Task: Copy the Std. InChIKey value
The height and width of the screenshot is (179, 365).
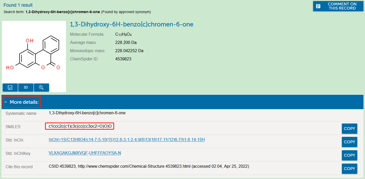Action: point(349,155)
